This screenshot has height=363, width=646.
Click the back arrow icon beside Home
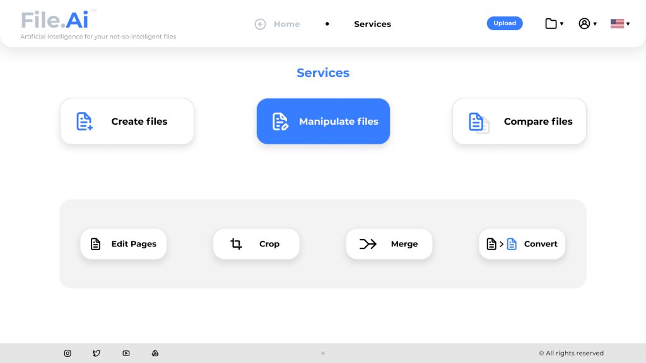pos(260,24)
